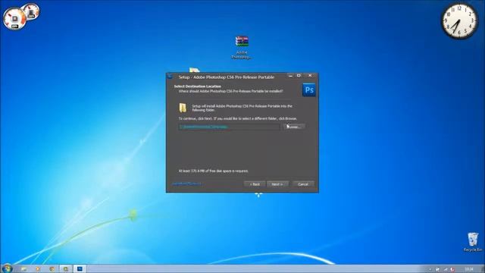
Task: Click the taskbar clock time
Action: point(469,269)
